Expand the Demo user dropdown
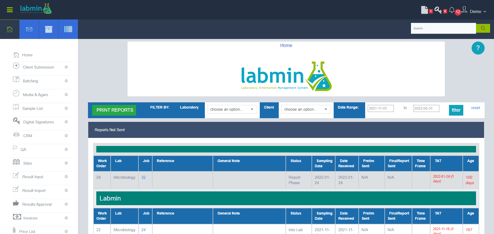494x234 pixels. [478, 12]
